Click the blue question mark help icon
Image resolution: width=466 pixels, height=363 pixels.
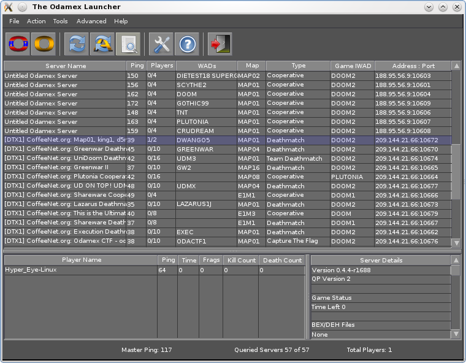click(x=187, y=44)
